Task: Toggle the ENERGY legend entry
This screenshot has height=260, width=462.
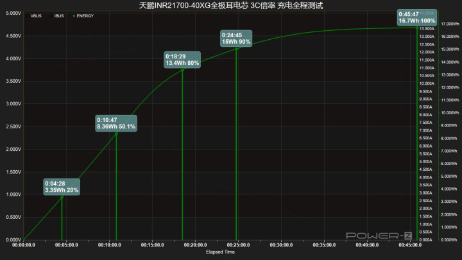Action: click(83, 16)
